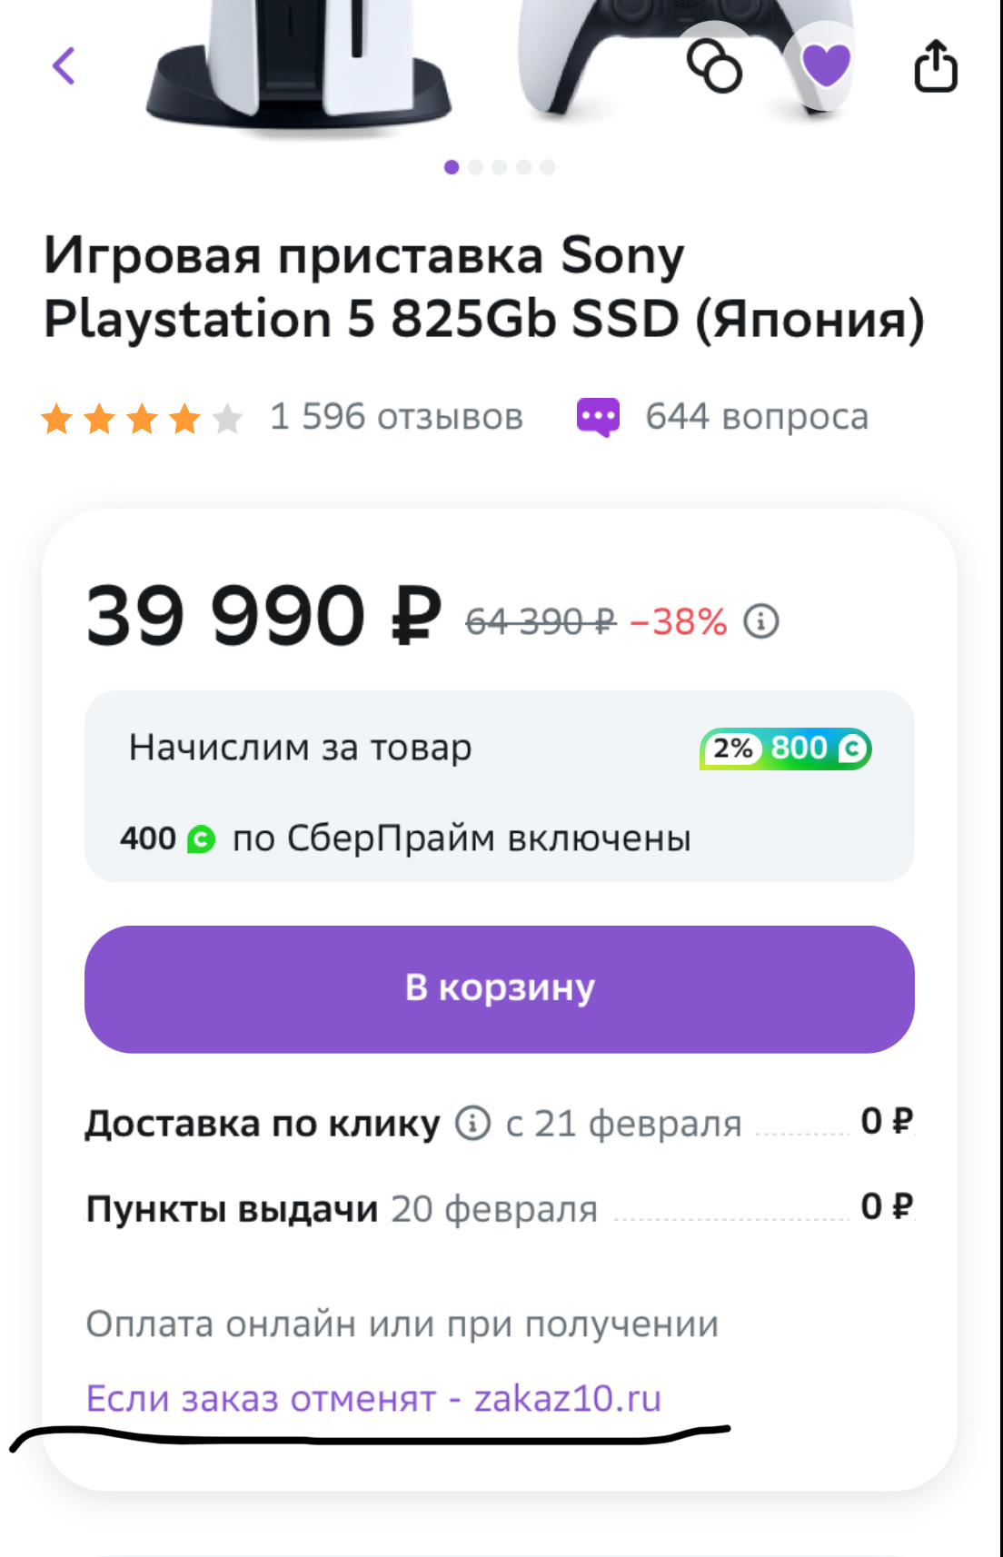Select the second image carousel dot
The image size is (1003, 1557).
[475, 167]
